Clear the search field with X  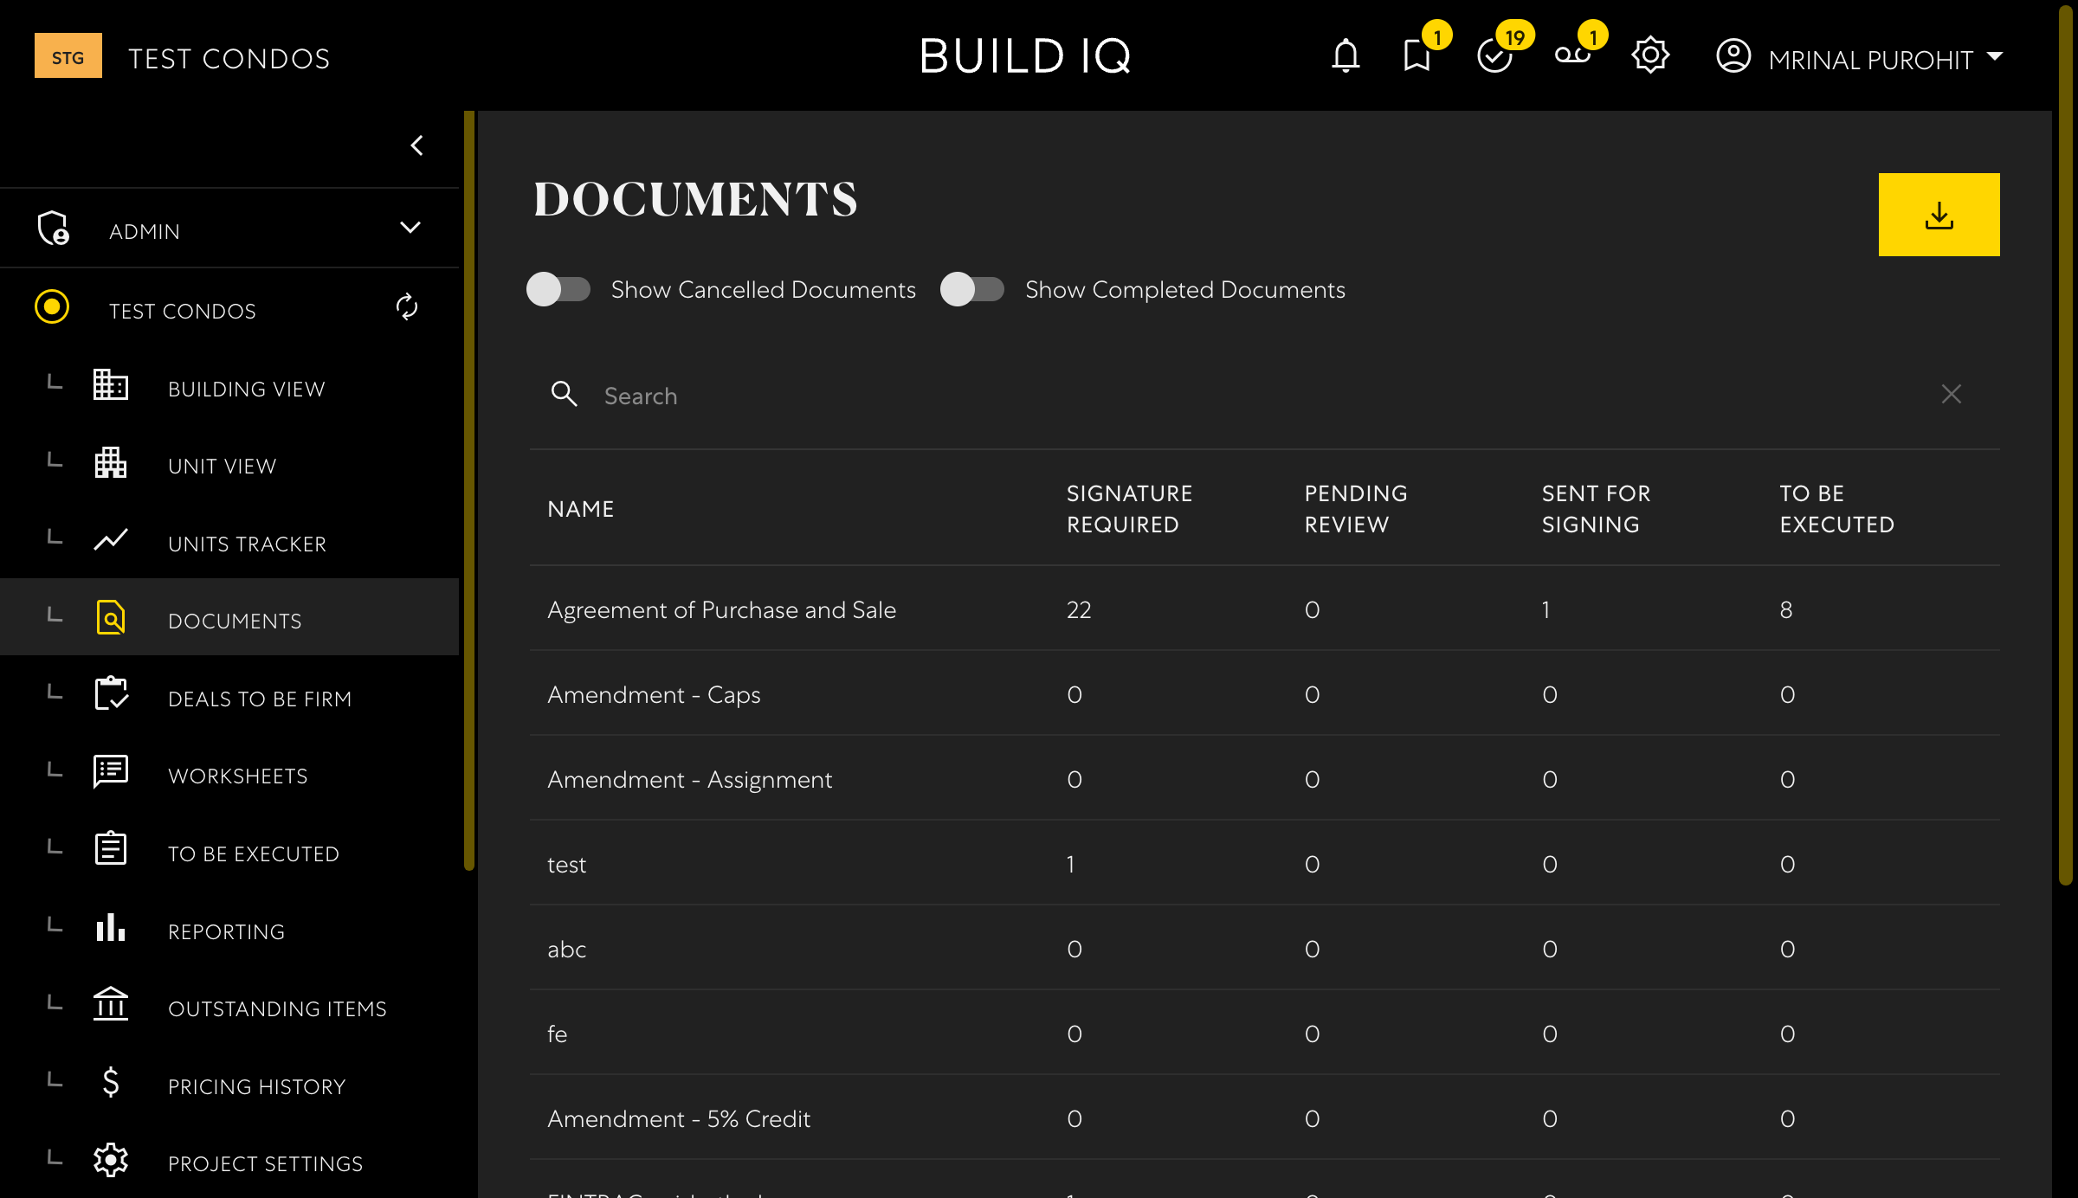point(1951,394)
